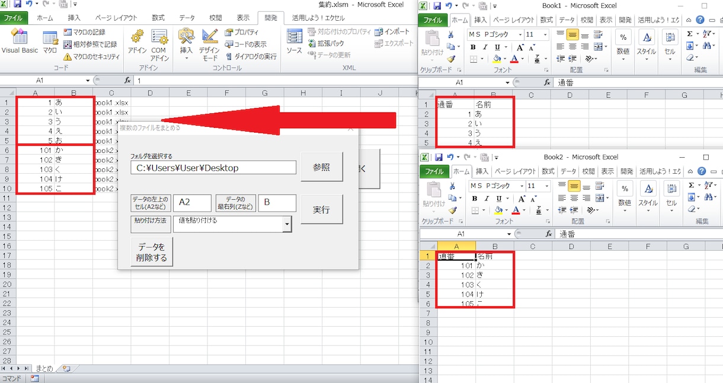This screenshot has height=383, width=723.
Task: Toggle 相対参照で記録 option
Action: coord(90,44)
